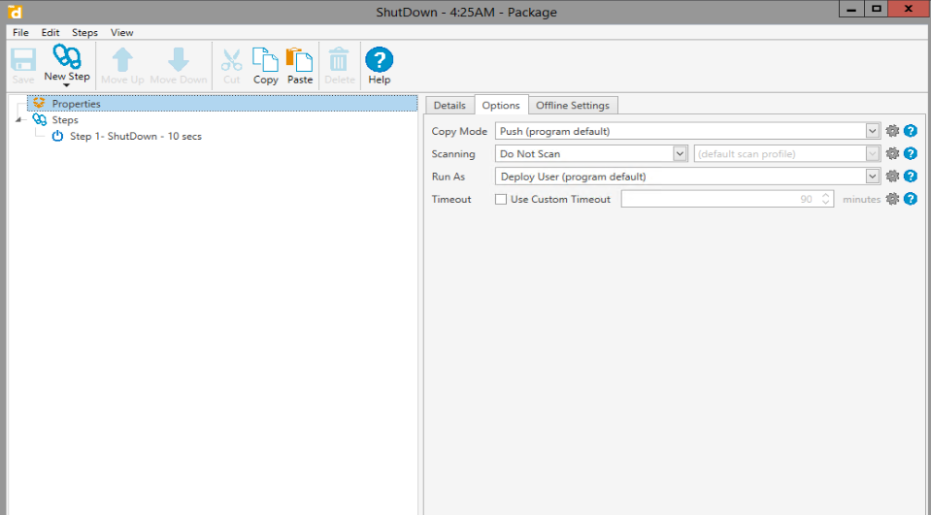Select Step 1 - ShutDown tree item
The height and width of the screenshot is (515, 931).
(135, 137)
